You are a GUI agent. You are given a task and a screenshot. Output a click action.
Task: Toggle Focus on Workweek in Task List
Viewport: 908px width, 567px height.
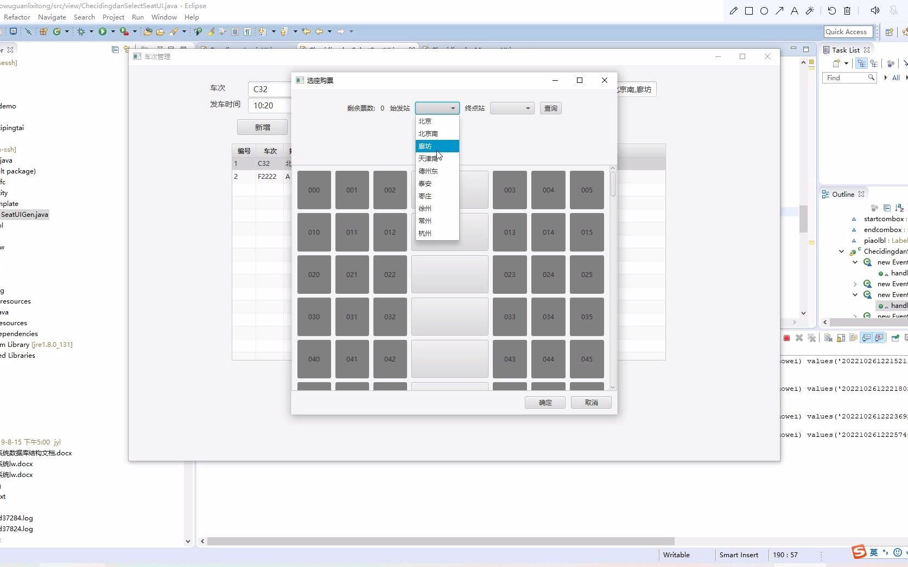[x=891, y=63]
